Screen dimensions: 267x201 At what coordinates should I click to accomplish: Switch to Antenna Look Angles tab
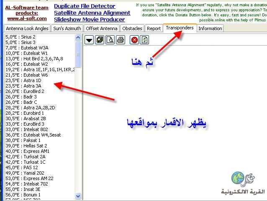pos(27,28)
